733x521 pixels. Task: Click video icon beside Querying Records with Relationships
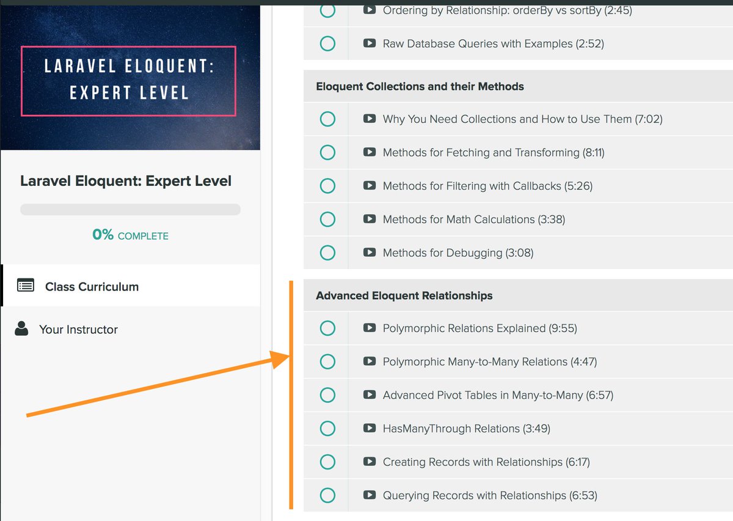coord(369,495)
